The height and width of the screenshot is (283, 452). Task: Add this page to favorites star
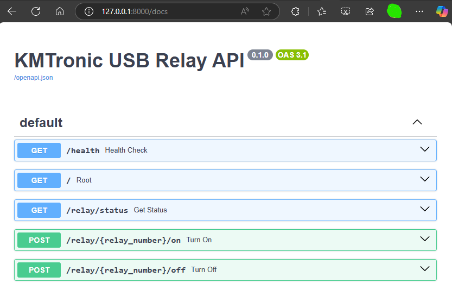[x=266, y=11]
